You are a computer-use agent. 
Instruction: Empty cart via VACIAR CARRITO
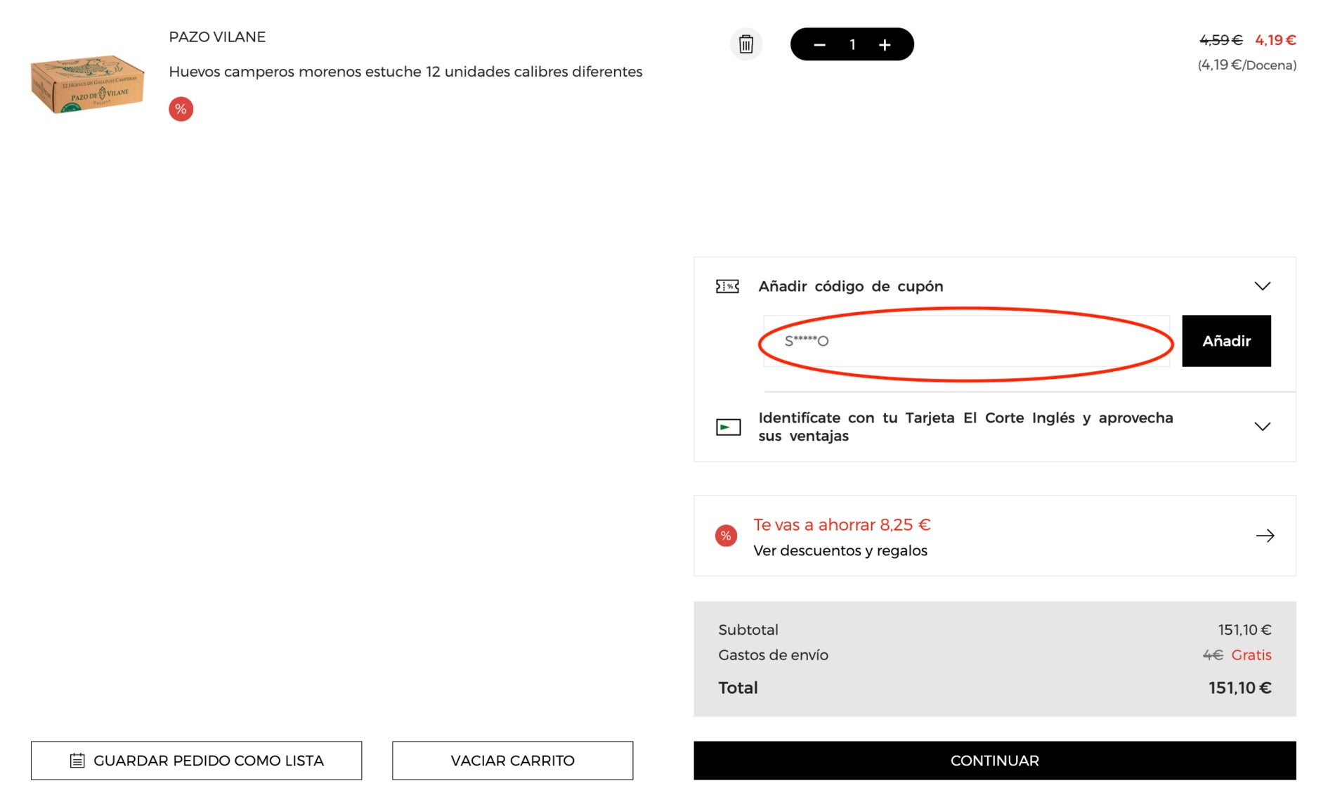(x=512, y=760)
